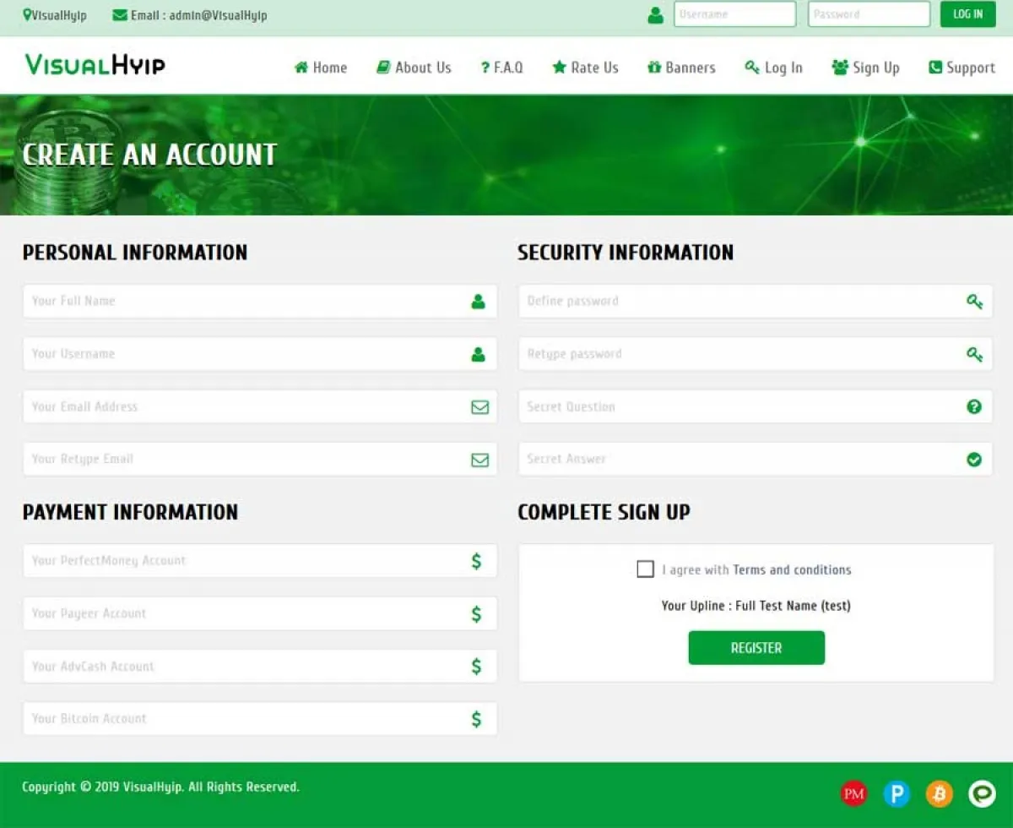Focus the Your PerfectMoney Account field
Image resolution: width=1013 pixels, height=828 pixels.
pos(260,561)
